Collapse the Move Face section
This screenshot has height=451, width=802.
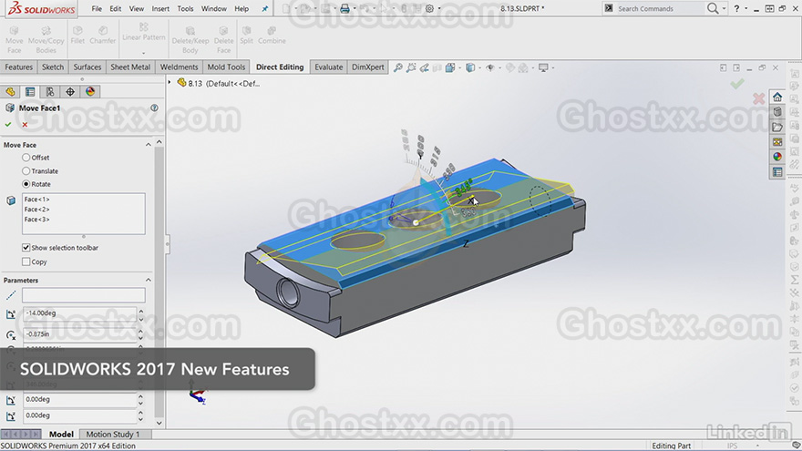[149, 145]
